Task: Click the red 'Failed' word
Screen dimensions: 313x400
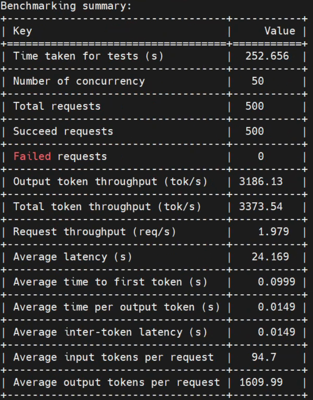Action: tap(32, 157)
